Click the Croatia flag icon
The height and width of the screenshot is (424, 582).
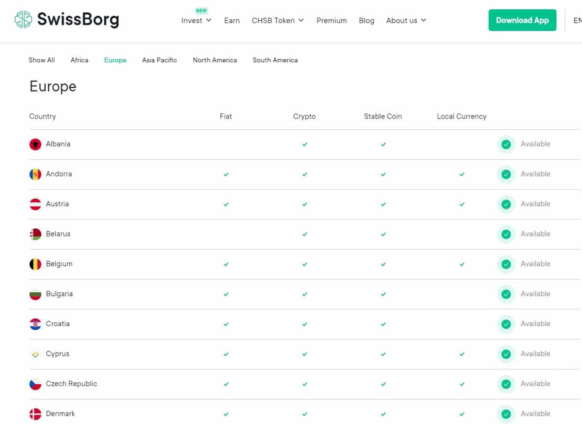[35, 324]
